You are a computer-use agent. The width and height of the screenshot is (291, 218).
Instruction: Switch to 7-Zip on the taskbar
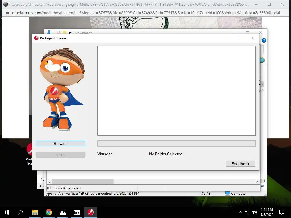coord(77,212)
